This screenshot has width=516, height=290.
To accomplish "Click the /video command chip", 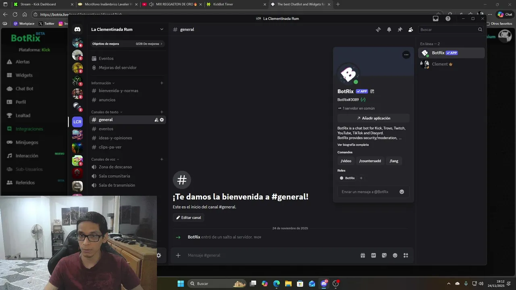I will pyautogui.click(x=346, y=161).
